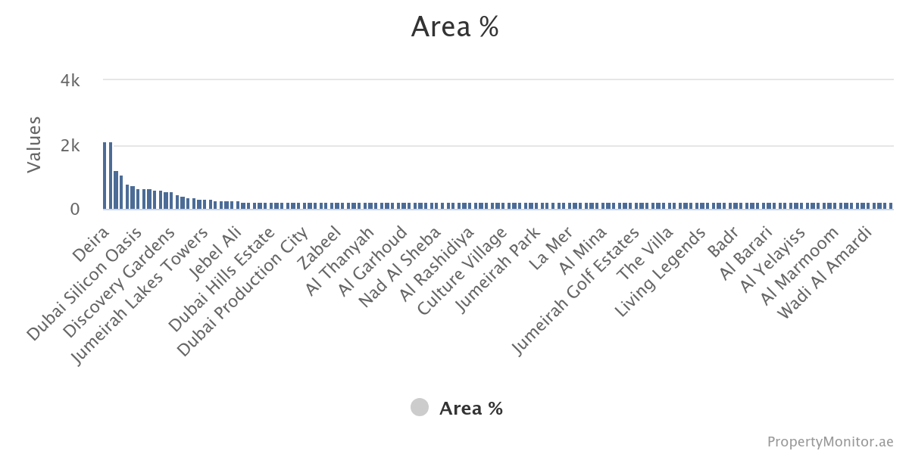
Task: Click the 4k y-axis tick label
Action: [70, 80]
